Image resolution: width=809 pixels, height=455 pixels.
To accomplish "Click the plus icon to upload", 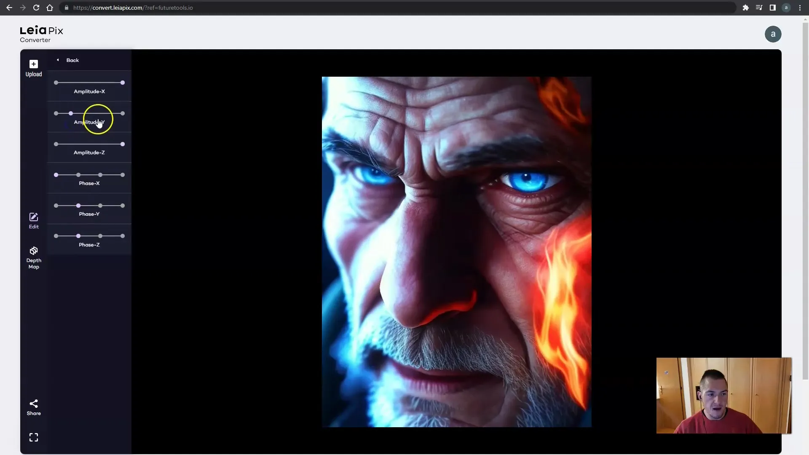I will [x=34, y=64].
